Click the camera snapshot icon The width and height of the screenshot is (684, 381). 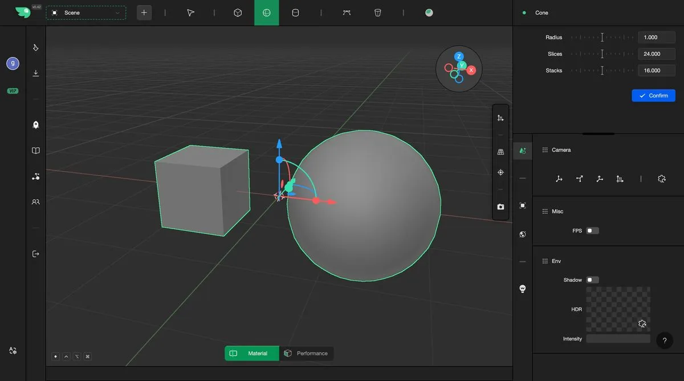(x=500, y=206)
